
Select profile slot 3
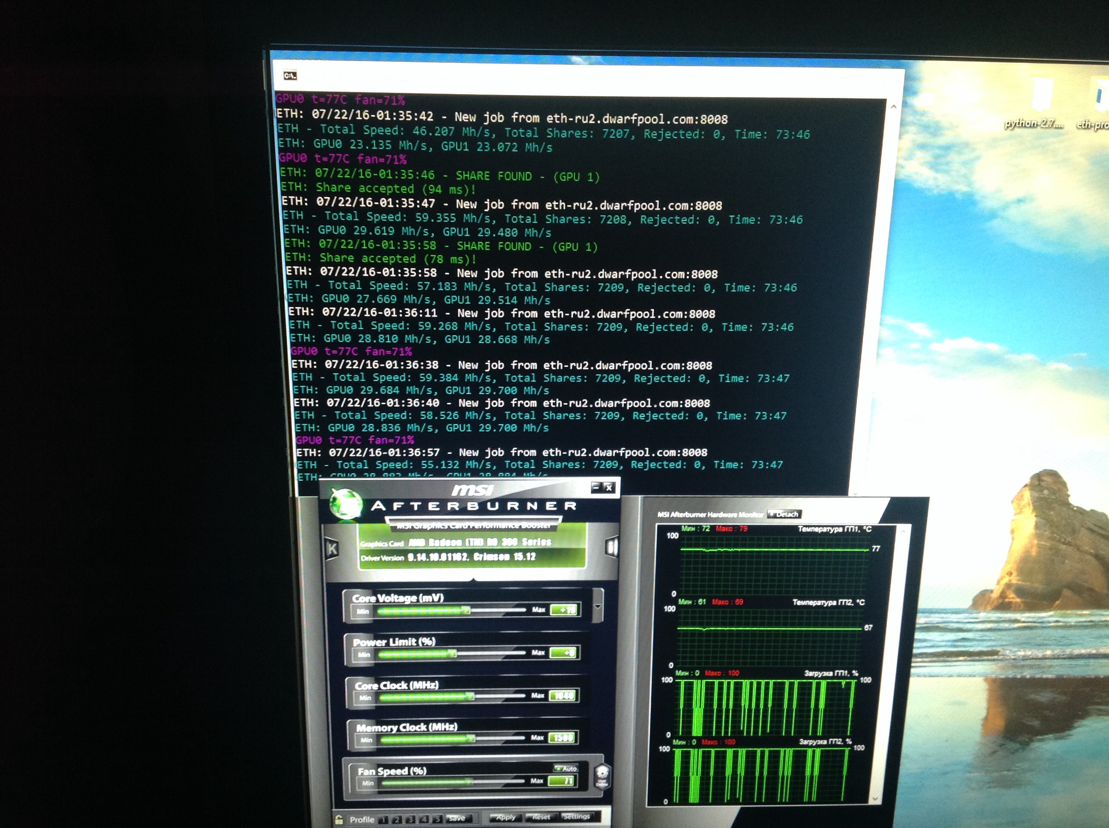click(410, 819)
